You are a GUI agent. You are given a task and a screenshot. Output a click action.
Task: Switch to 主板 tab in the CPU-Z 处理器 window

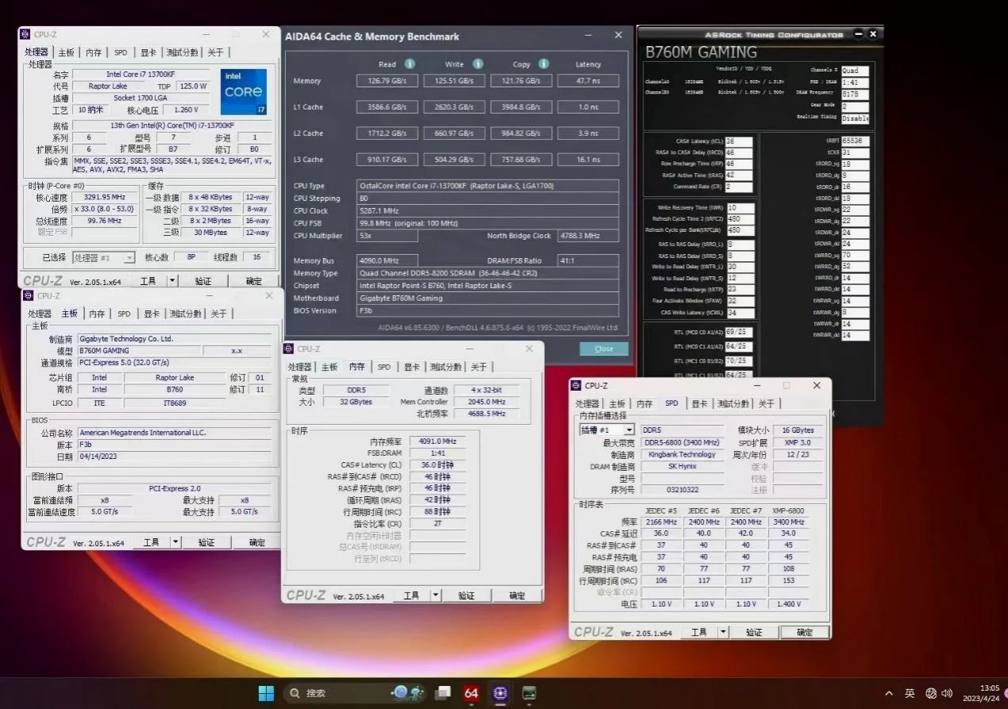(x=66, y=52)
